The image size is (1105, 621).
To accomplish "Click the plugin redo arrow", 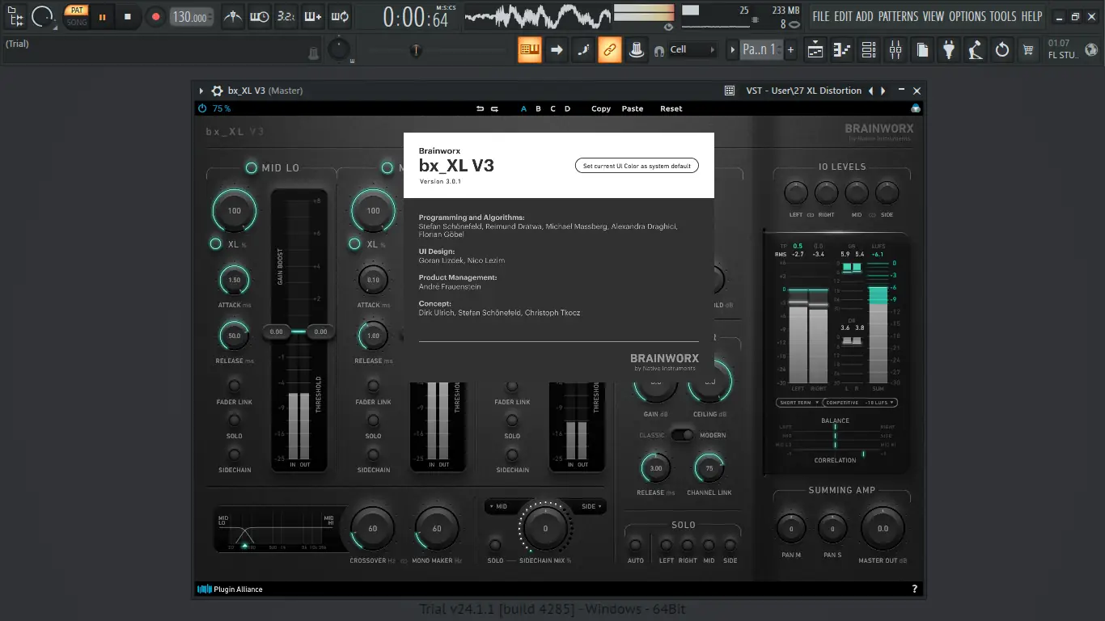I will 494,108.
